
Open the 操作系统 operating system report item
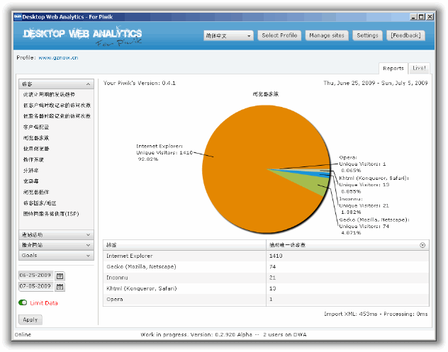click(x=33, y=159)
